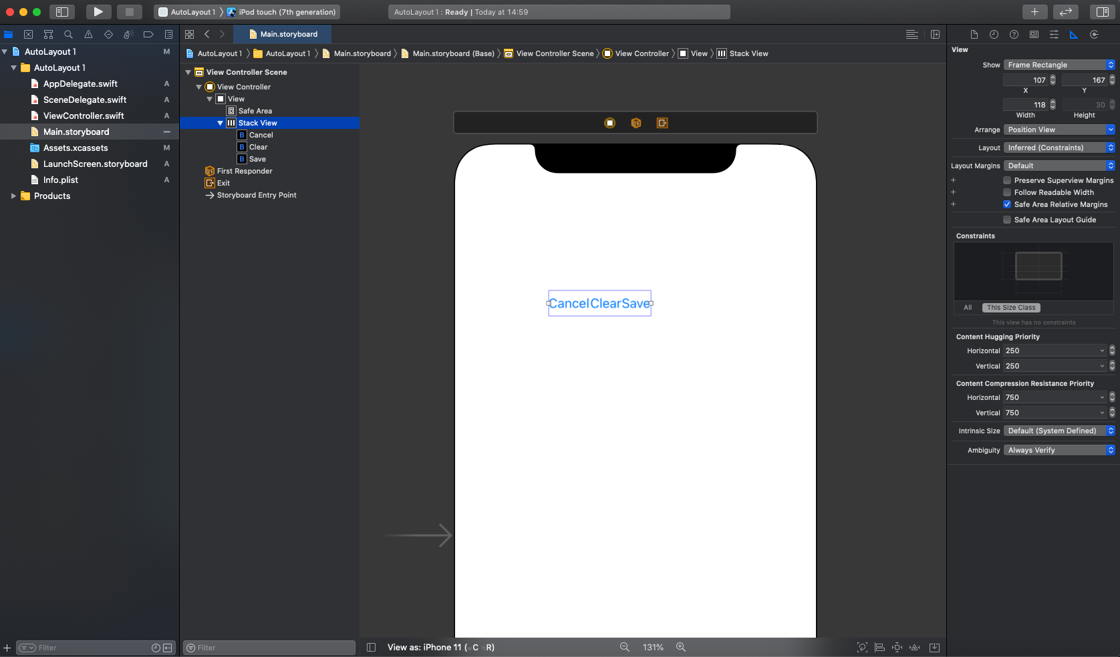Expand the Products folder
This screenshot has width=1120, height=657.
13,196
